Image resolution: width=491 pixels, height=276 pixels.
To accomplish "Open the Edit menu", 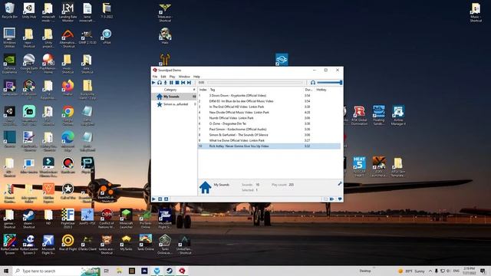I will pos(163,77).
